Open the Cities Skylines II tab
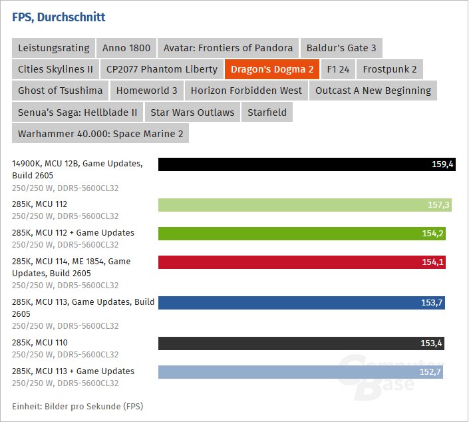469x422 pixels. point(55,69)
